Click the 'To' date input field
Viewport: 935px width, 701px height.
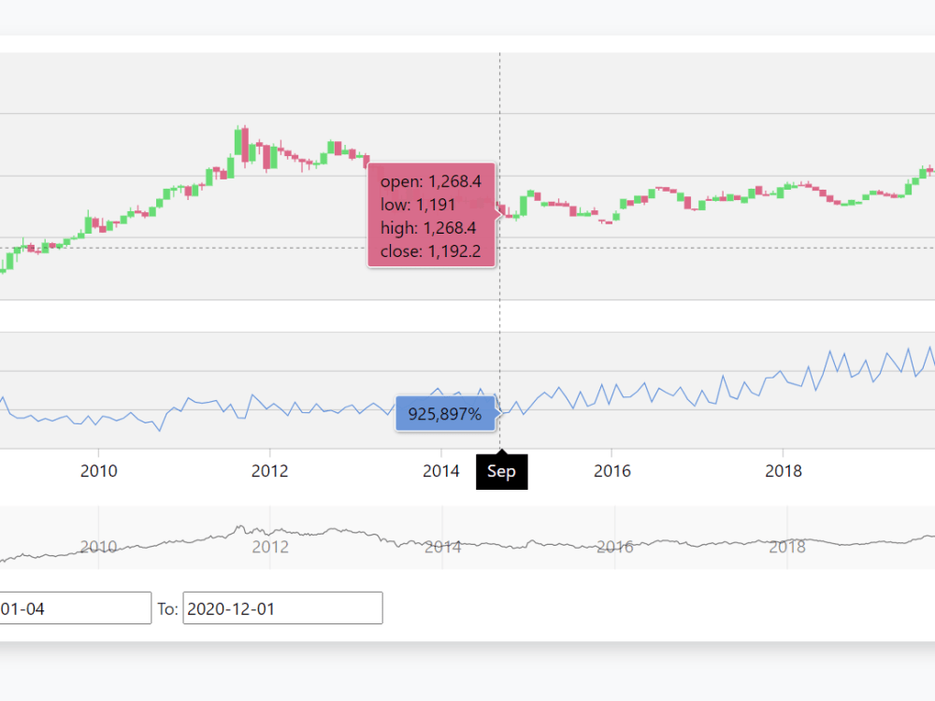[x=282, y=608]
